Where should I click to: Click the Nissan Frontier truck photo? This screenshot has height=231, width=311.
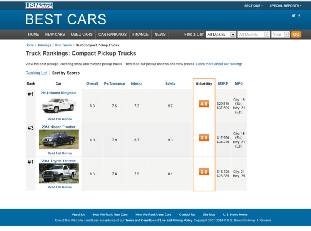point(59,139)
